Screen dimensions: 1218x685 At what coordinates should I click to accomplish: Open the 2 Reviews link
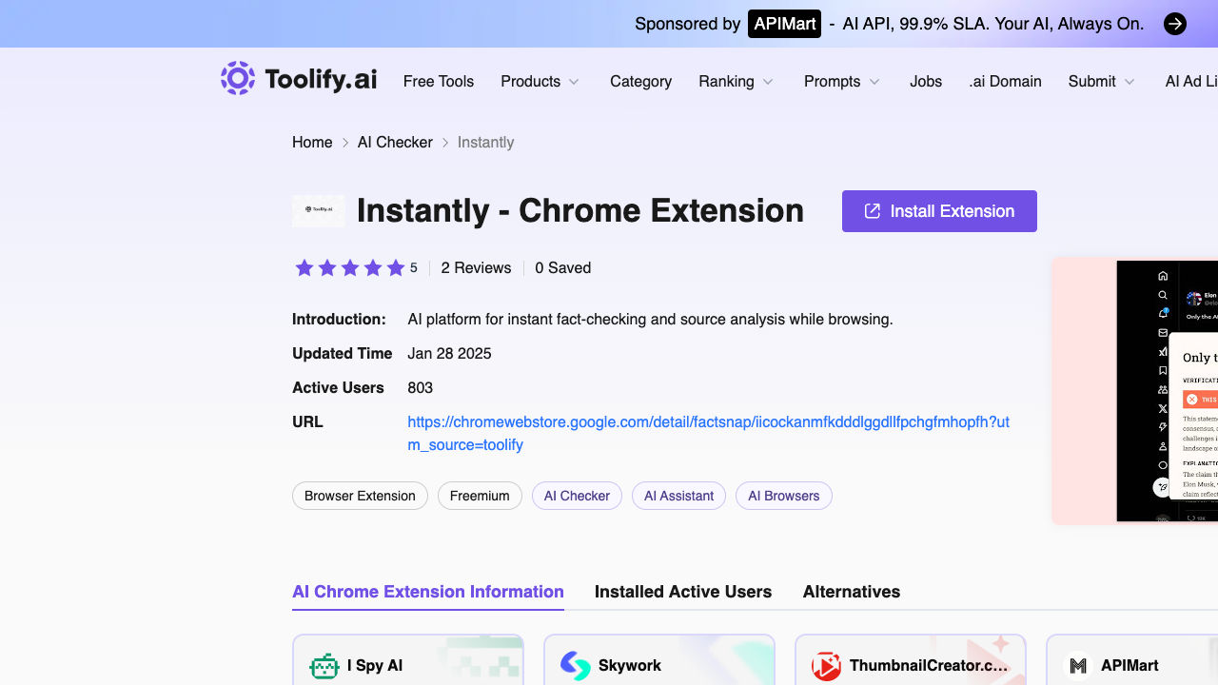476,268
